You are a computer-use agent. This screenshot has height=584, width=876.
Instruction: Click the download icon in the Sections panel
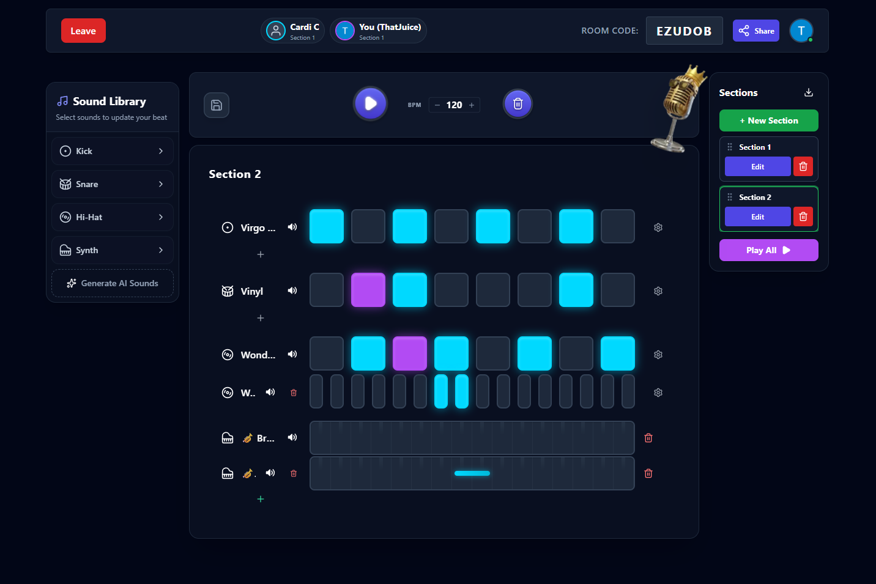(808, 92)
